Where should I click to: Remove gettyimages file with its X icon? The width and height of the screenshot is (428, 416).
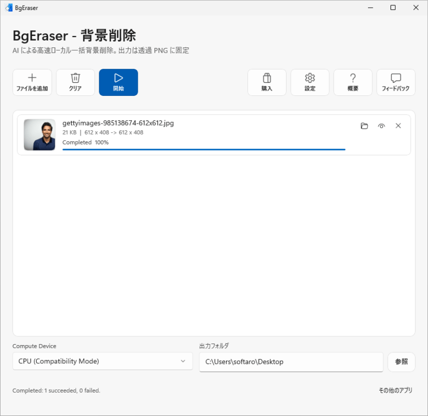click(398, 126)
